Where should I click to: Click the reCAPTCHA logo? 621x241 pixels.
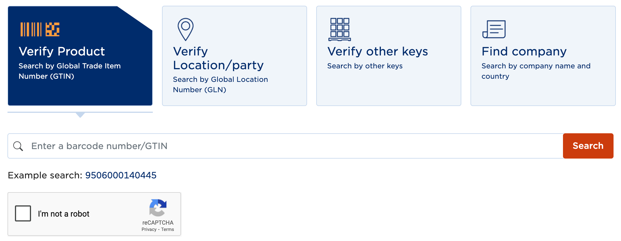[158, 208]
